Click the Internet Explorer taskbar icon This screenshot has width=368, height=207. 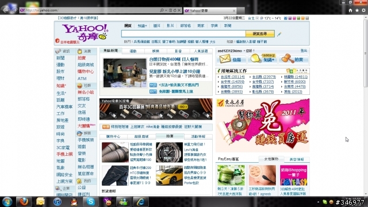click(140, 202)
